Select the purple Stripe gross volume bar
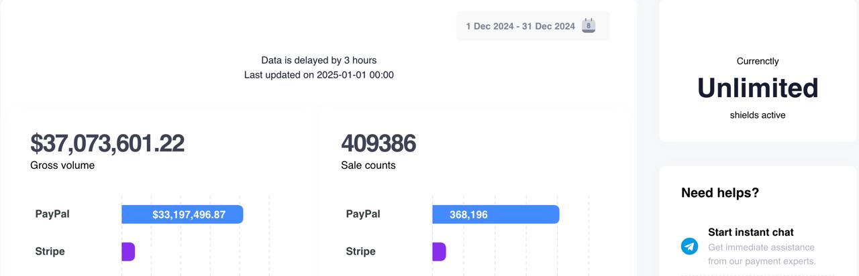The image size is (859, 276). [128, 252]
